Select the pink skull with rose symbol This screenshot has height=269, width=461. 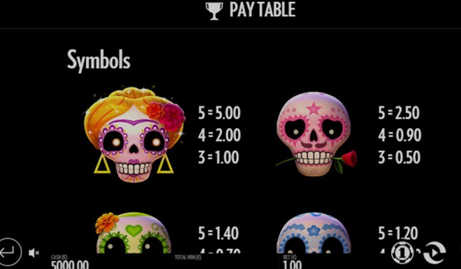coord(316,134)
